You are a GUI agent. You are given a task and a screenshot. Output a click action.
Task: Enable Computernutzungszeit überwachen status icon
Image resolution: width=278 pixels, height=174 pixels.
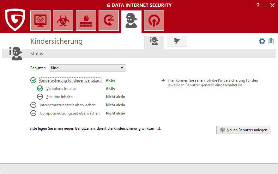[33, 113]
